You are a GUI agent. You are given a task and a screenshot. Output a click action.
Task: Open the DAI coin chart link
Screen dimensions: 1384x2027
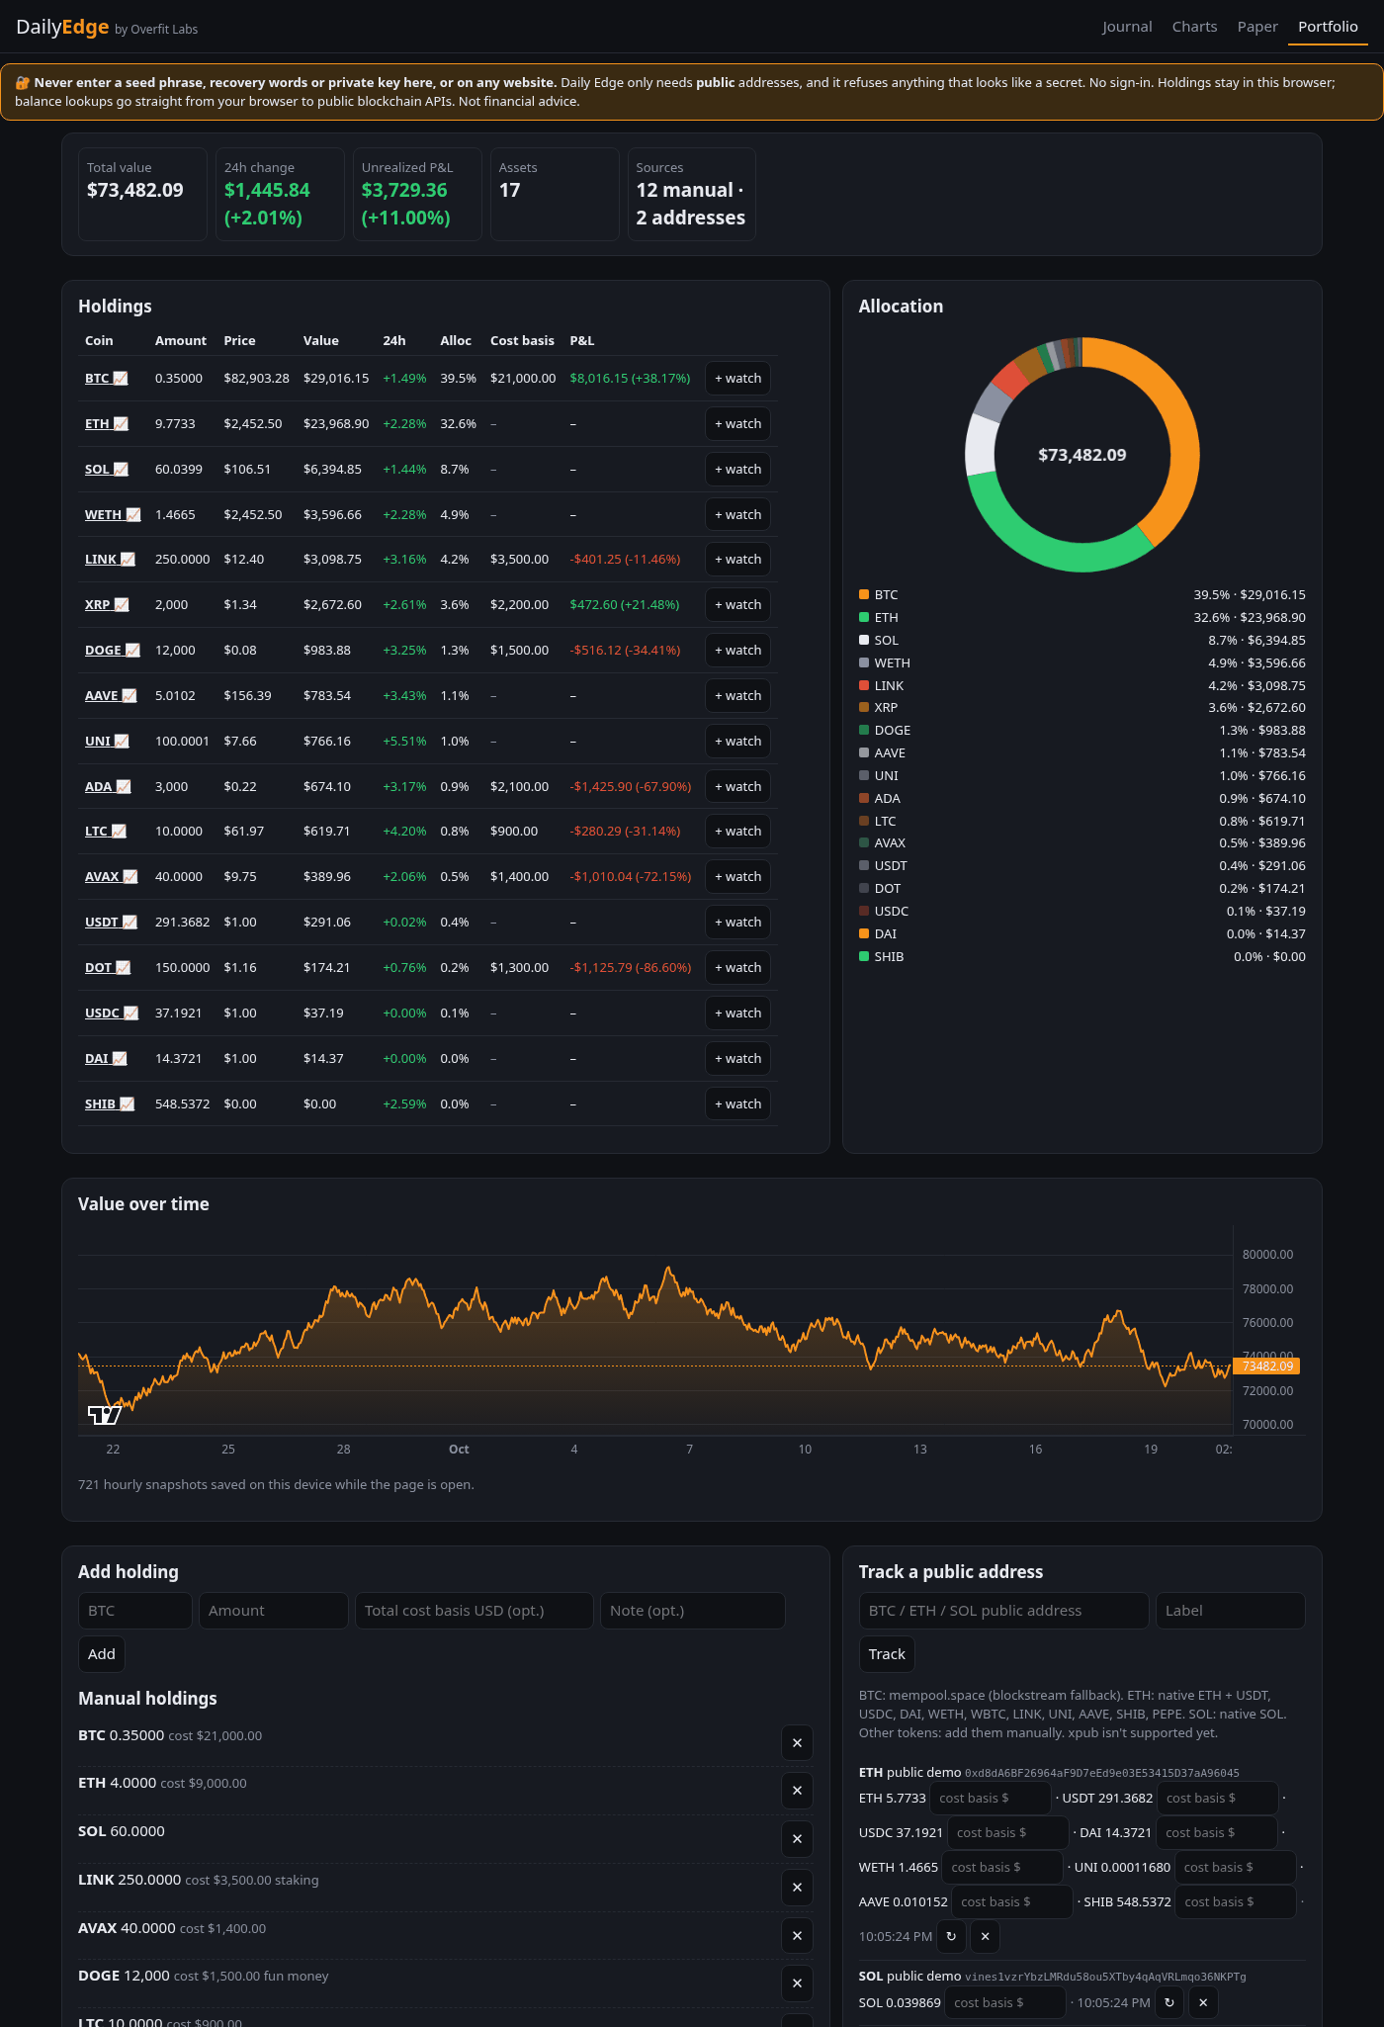click(x=106, y=1059)
